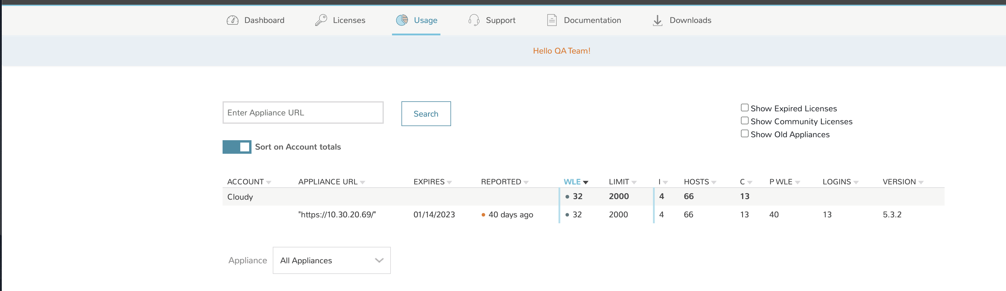The width and height of the screenshot is (1006, 291).
Task: Click the Dashboard gauge icon
Action: (232, 20)
